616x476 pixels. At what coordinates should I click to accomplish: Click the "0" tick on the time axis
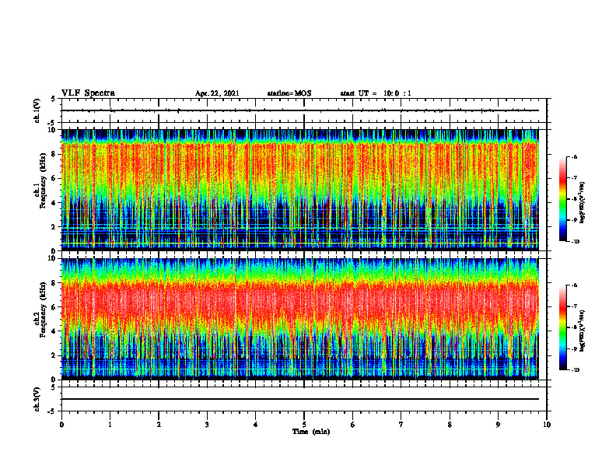[61, 425]
